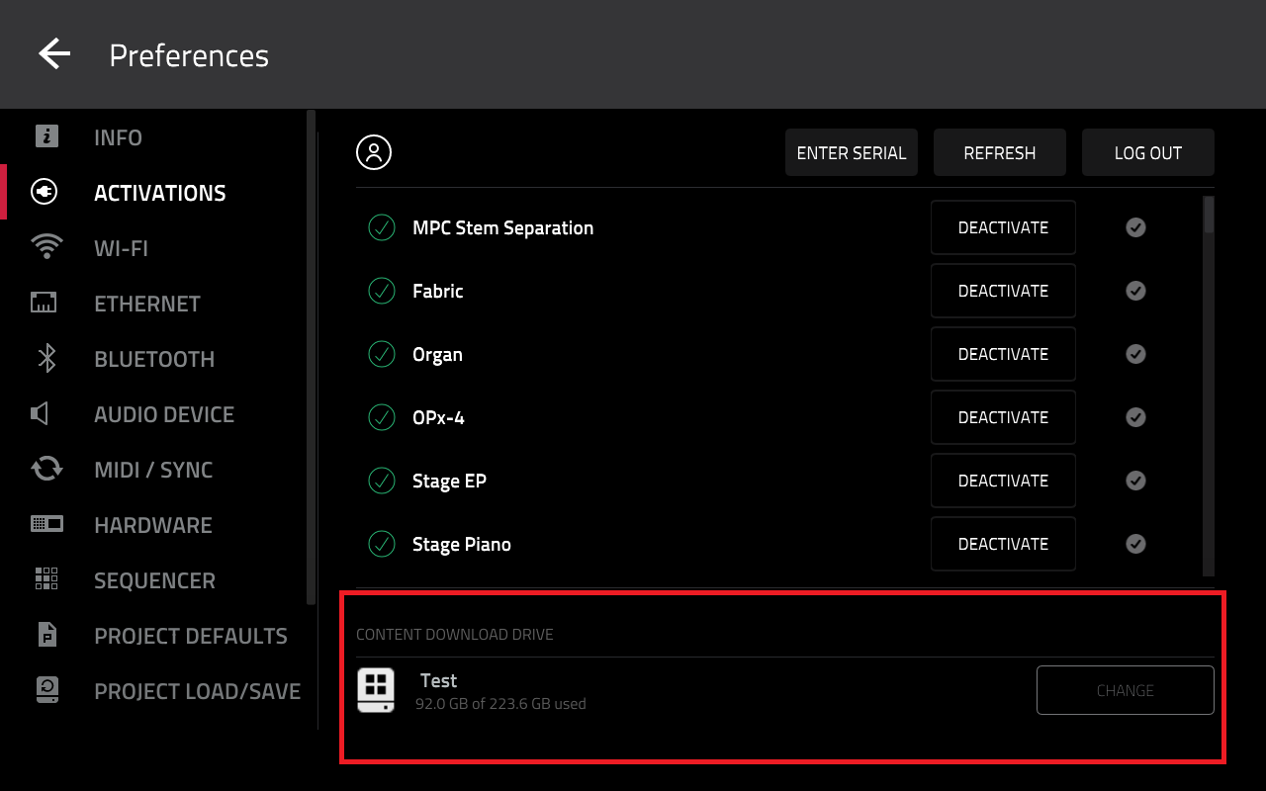Click the Test drive icon
Image resolution: width=1266 pixels, height=791 pixels.
coord(376,690)
